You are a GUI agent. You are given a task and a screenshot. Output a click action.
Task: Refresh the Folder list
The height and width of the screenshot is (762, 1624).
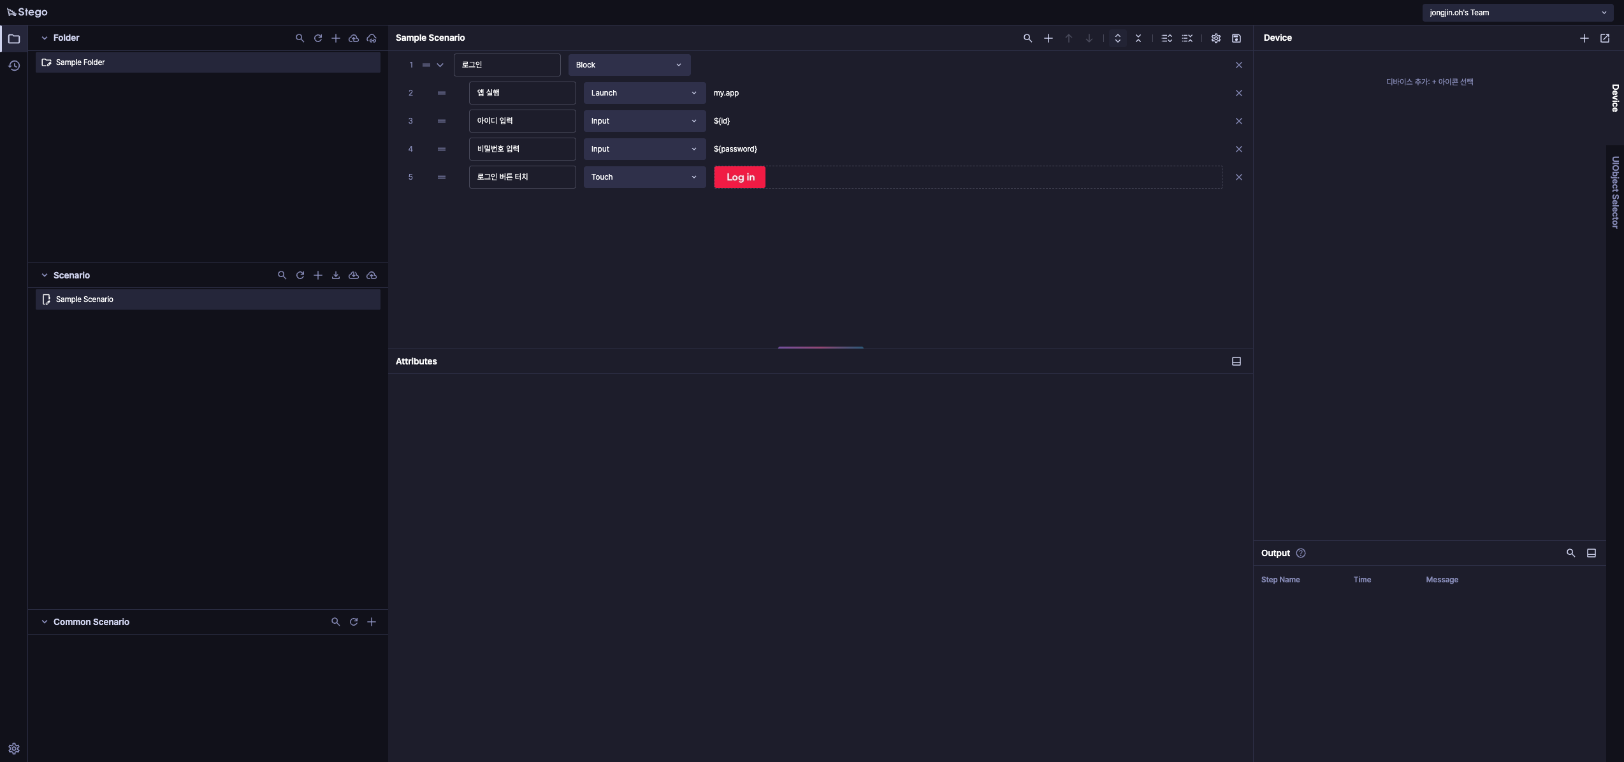[x=318, y=38]
